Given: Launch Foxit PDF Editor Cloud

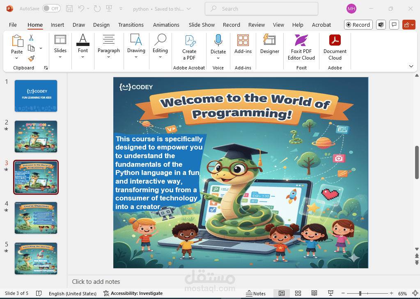Looking at the screenshot, I should [x=301, y=47].
